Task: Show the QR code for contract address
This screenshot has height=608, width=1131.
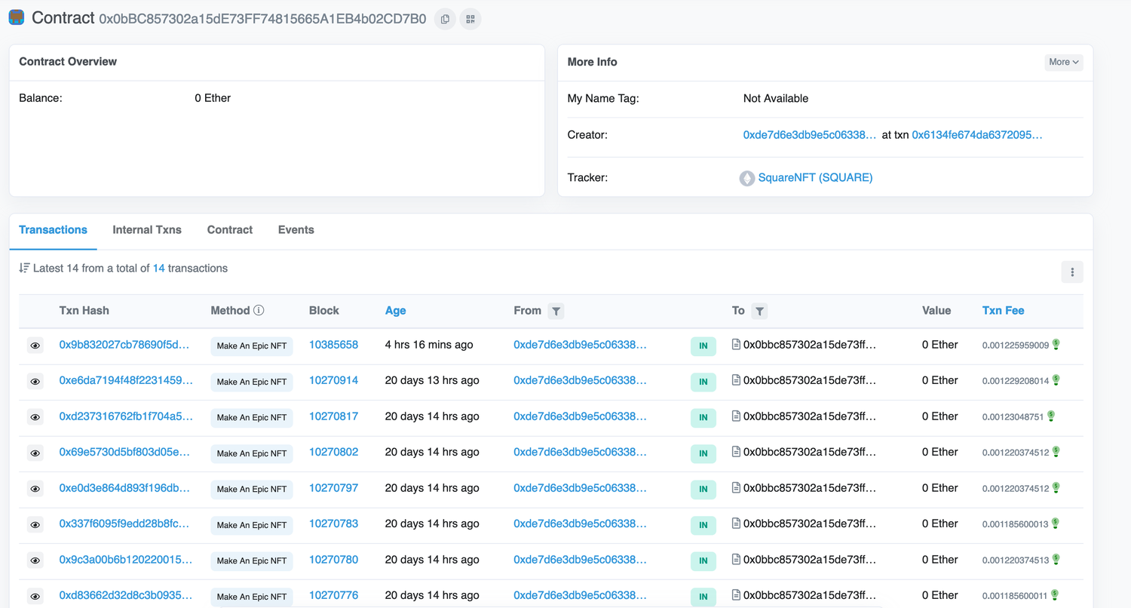Action: click(x=470, y=19)
